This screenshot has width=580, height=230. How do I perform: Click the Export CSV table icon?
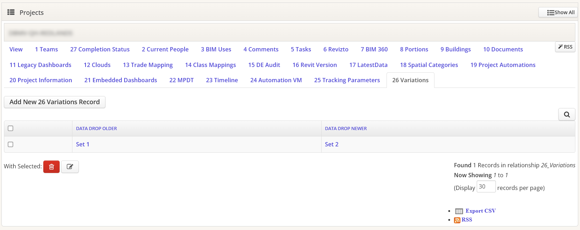[459, 211]
